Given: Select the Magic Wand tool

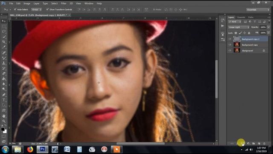Looking at the screenshot, I should coord(4,37).
